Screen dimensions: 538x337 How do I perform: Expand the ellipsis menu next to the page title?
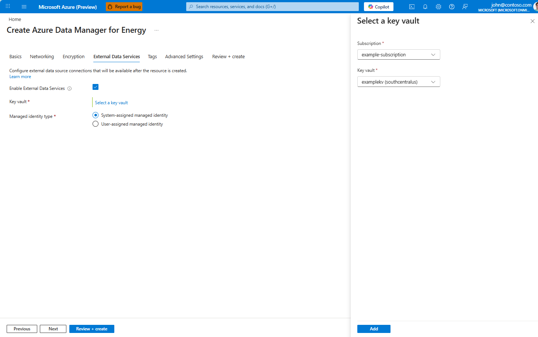point(156,30)
